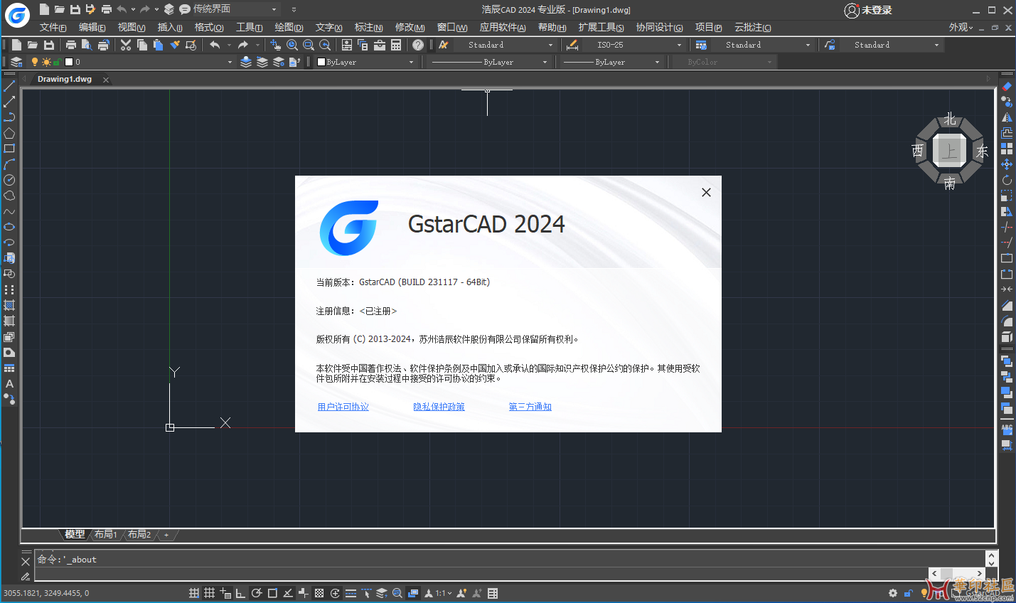Image resolution: width=1016 pixels, height=603 pixels.
Task: Open the 应用软件(A) menu
Action: [503, 27]
